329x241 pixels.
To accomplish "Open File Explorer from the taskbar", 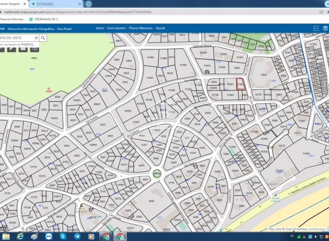I will (x=6, y=237).
